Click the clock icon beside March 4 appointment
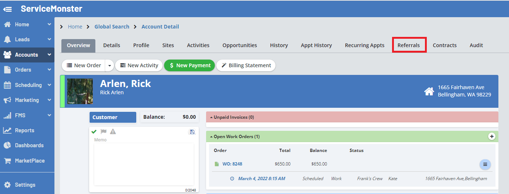This screenshot has width=509, height=194. pos(232,179)
